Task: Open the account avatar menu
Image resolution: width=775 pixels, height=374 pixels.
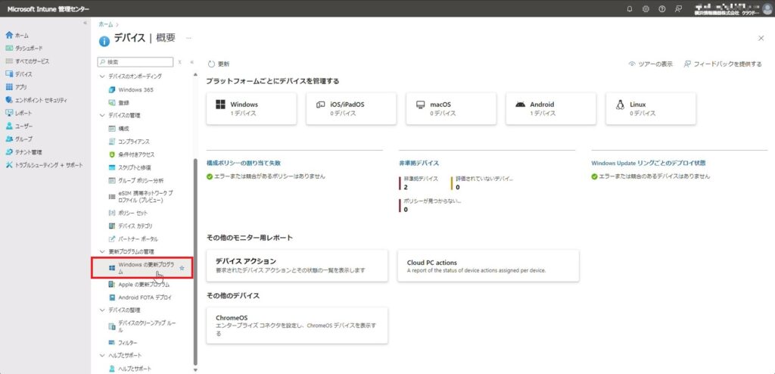Action: (766, 9)
